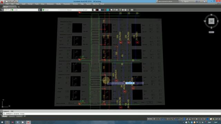Open the File menu

coord(7,4)
